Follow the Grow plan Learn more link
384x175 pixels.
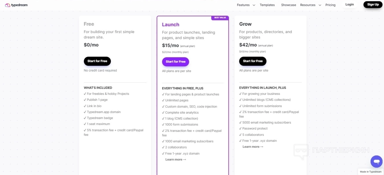pyautogui.click(x=253, y=147)
